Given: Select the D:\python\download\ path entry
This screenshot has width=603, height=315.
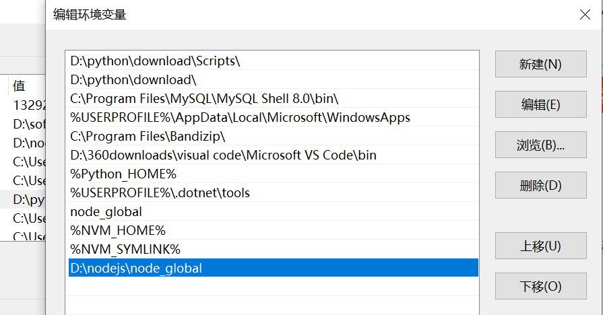Looking at the screenshot, I should pyautogui.click(x=272, y=79).
